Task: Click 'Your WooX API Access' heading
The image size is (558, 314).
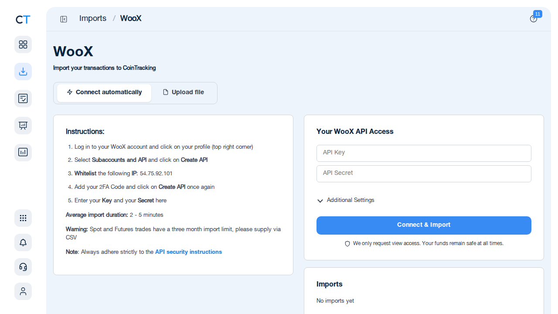Action: [x=355, y=132]
